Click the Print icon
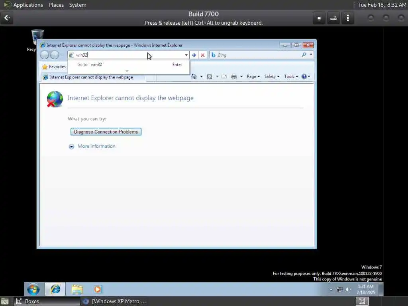Image resolution: width=408 pixels, height=306 pixels. point(233,76)
